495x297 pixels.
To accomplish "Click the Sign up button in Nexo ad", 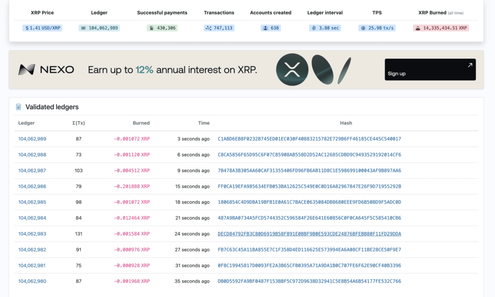I will [430, 69].
